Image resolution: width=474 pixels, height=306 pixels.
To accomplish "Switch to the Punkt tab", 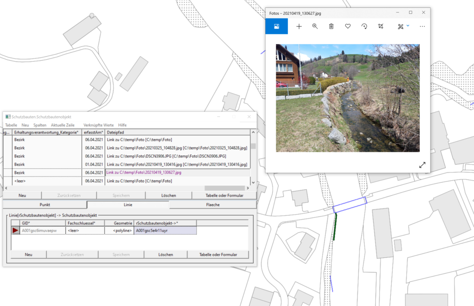I will pos(45,204).
